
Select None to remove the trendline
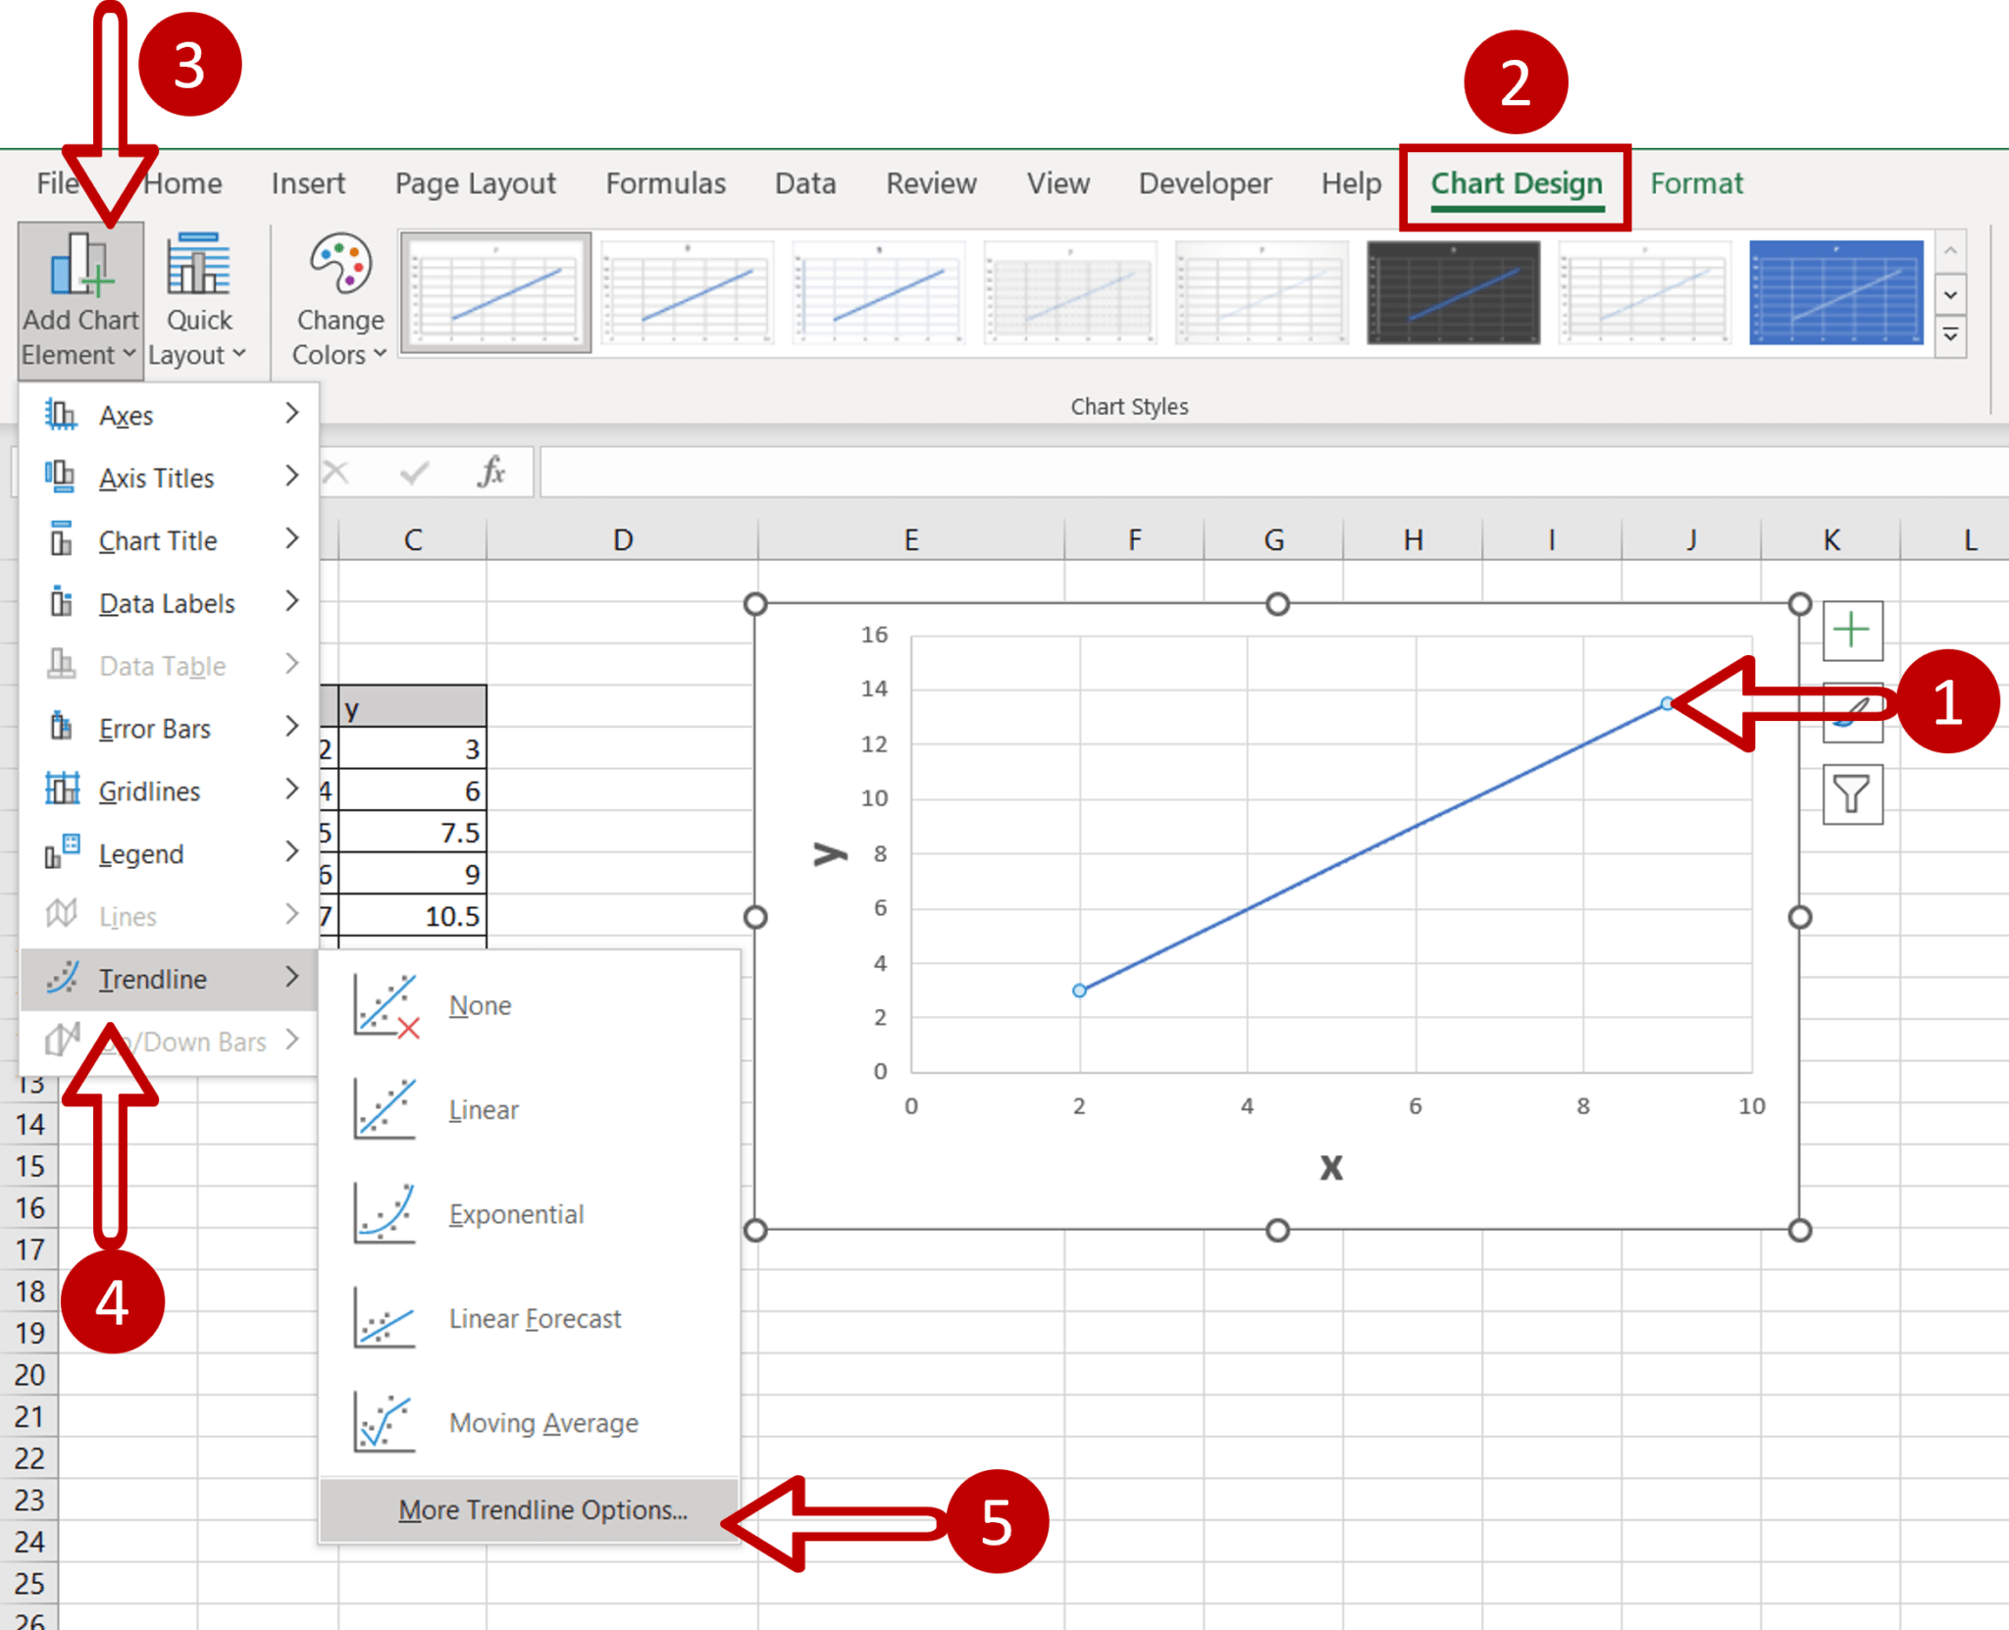pyautogui.click(x=480, y=1005)
